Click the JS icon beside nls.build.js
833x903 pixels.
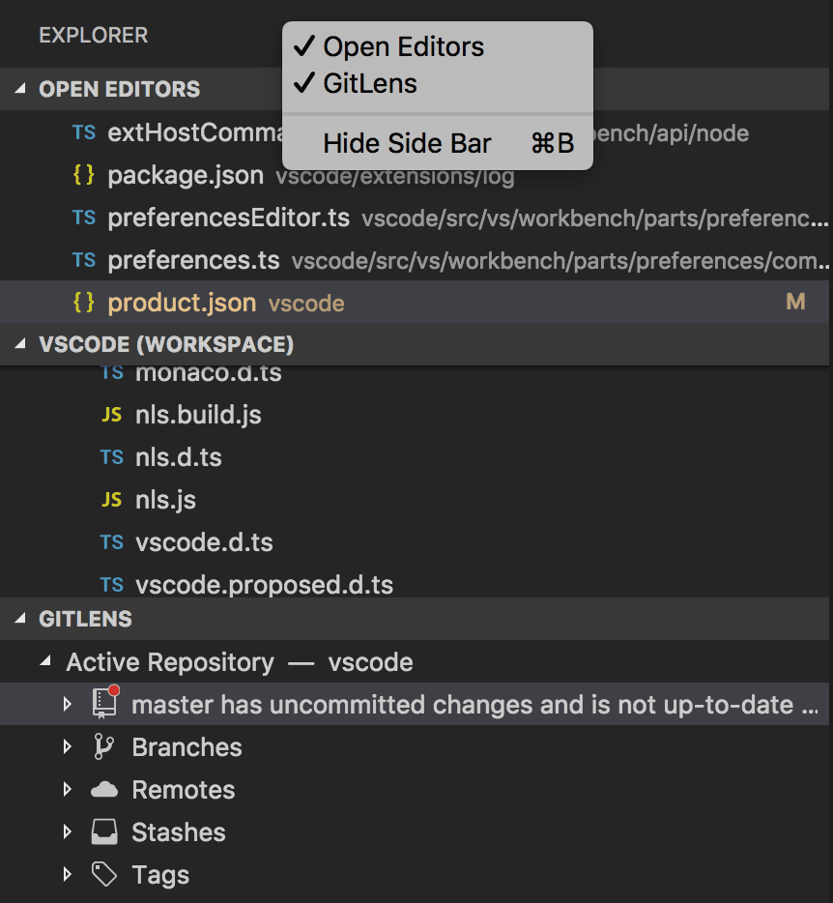pyautogui.click(x=112, y=415)
